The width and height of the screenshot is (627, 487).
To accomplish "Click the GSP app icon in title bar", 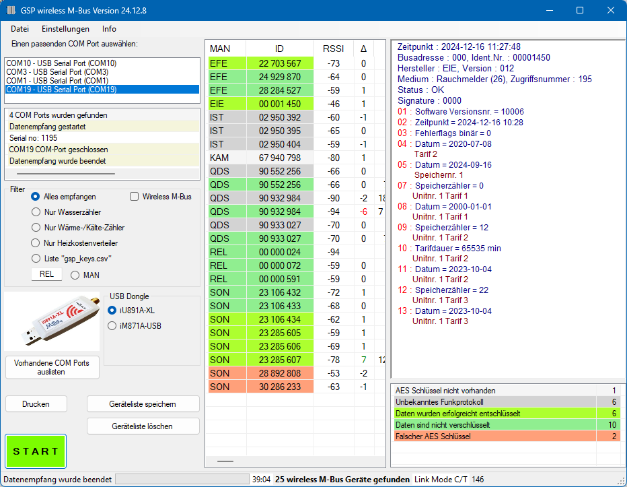I will point(11,11).
